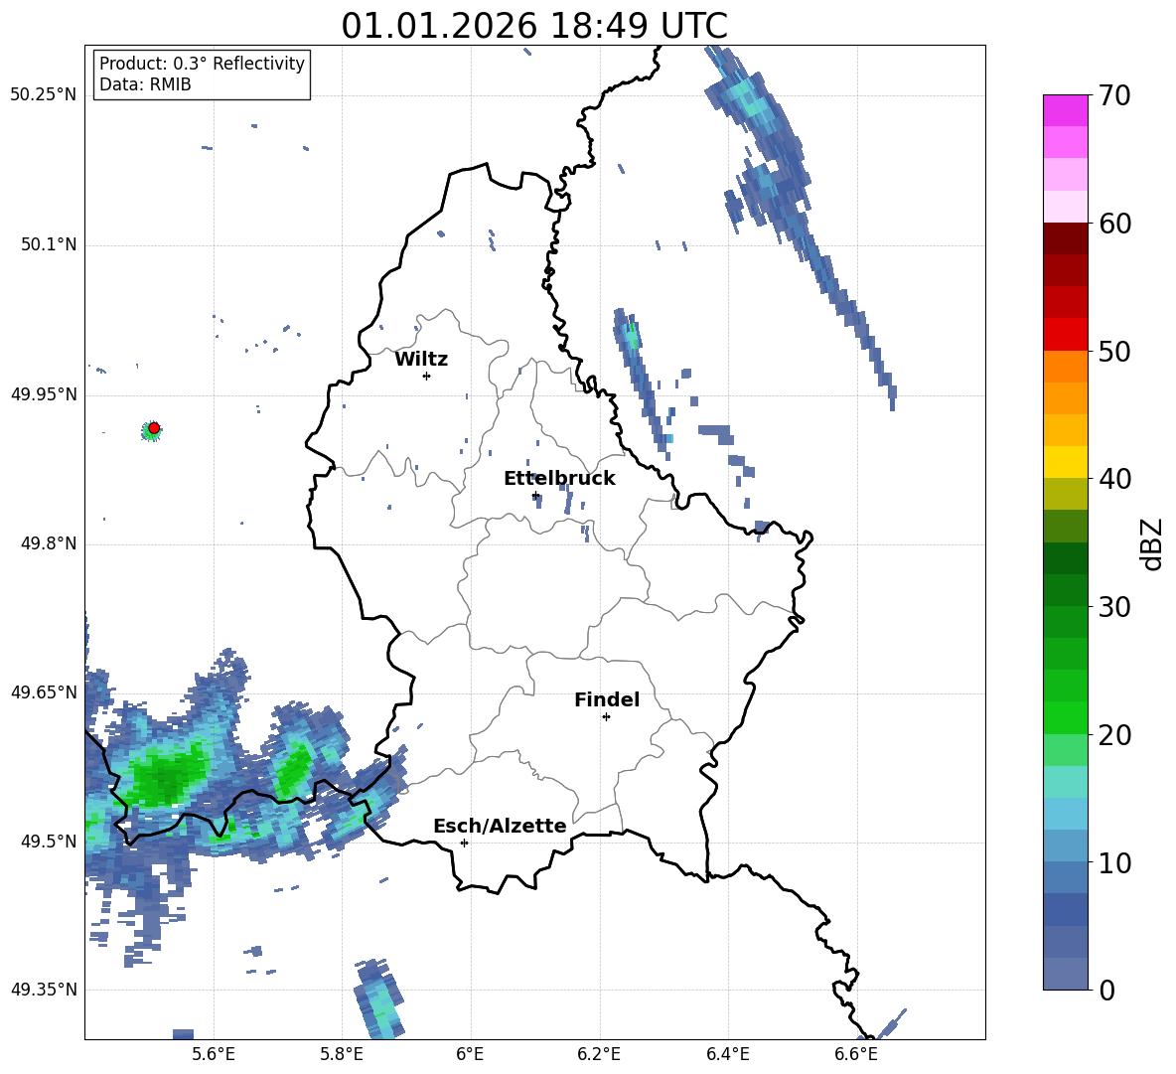Image resolution: width=1176 pixels, height=1074 pixels.
Task: Click the colorbar '20' tick label
Action: click(x=1114, y=735)
